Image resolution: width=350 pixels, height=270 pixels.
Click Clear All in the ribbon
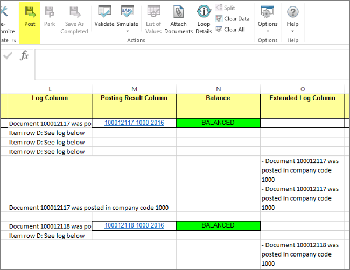point(230,30)
